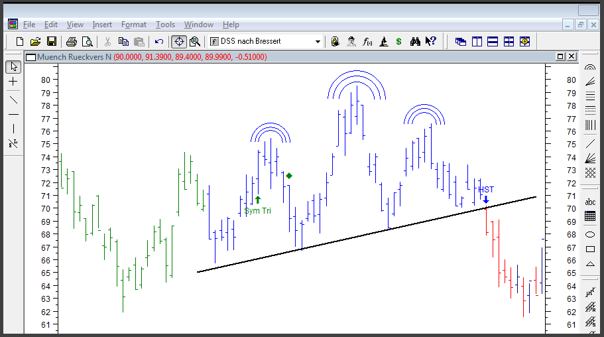Viewport: 604px width, 337px height.
Task: Launch the Explorer detective icon
Action: point(351,42)
